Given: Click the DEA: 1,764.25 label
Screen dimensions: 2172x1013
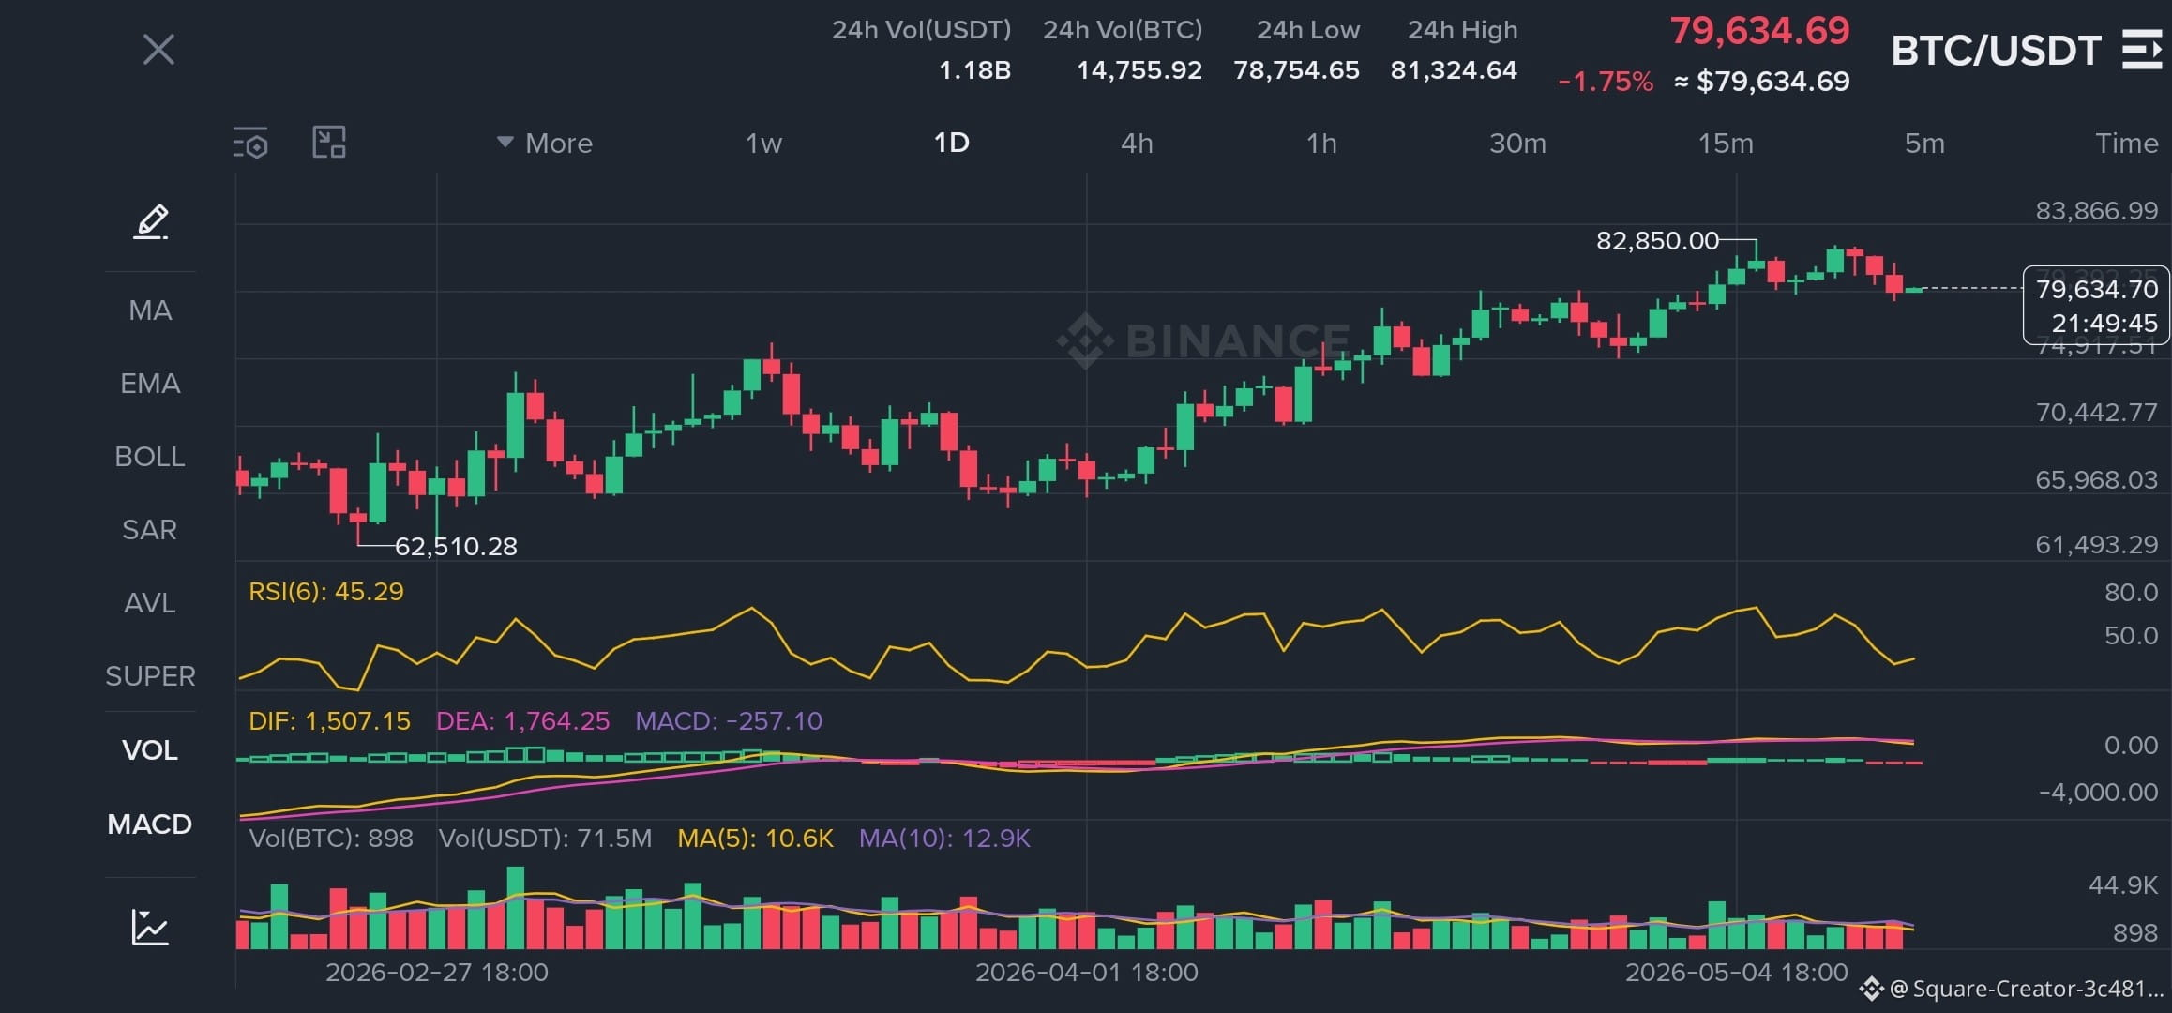Looking at the screenshot, I should pyautogui.click(x=523, y=721).
